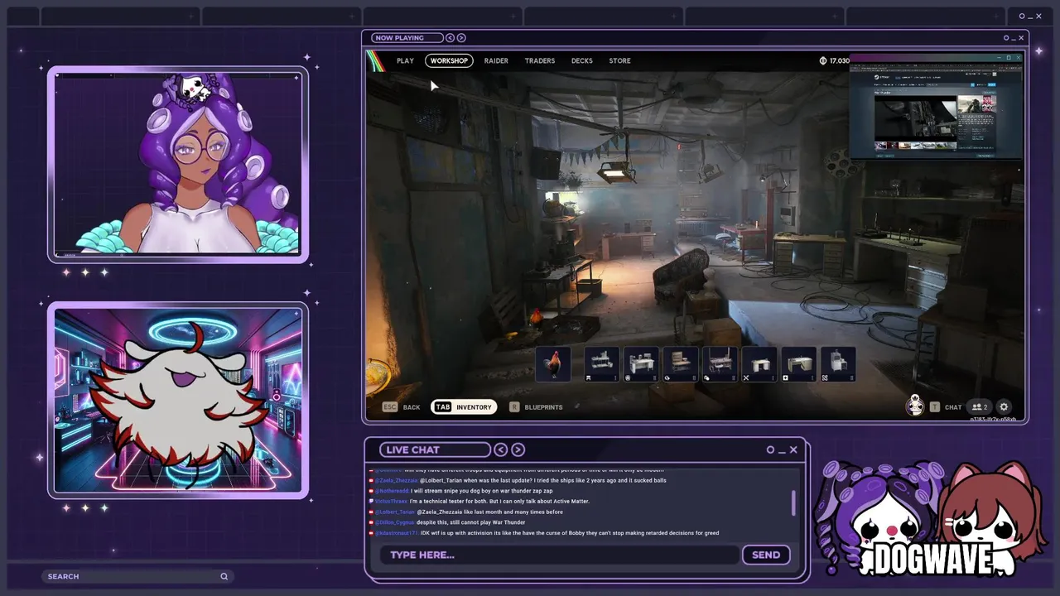Click the TYPE HERE chat input
1060x596 pixels.
559,555
